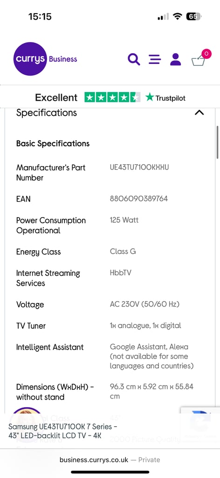Open the search magnifier icon
The image size is (220, 478).
tap(134, 59)
